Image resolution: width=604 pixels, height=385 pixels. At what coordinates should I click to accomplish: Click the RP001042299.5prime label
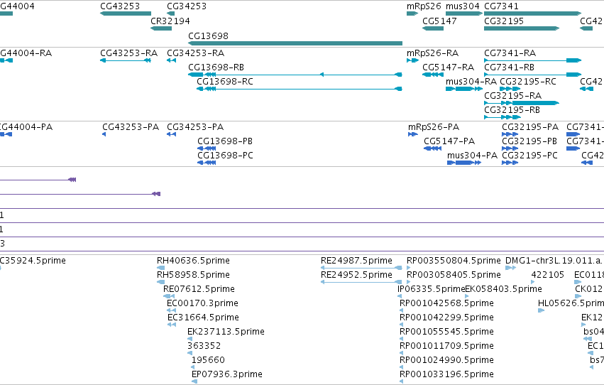(x=446, y=318)
